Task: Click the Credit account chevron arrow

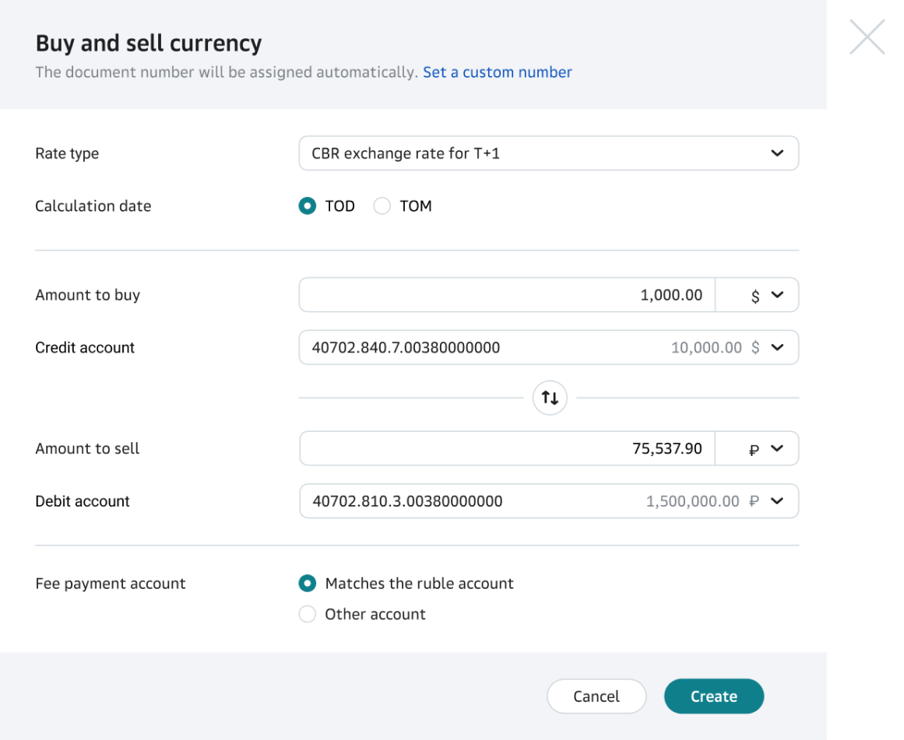Action: pyautogui.click(x=777, y=348)
